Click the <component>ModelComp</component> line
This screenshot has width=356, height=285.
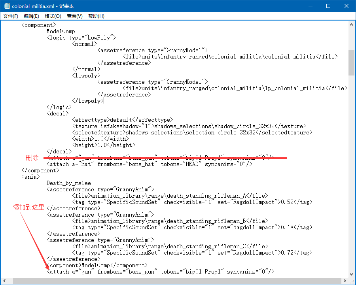pyautogui.click(x=97, y=266)
